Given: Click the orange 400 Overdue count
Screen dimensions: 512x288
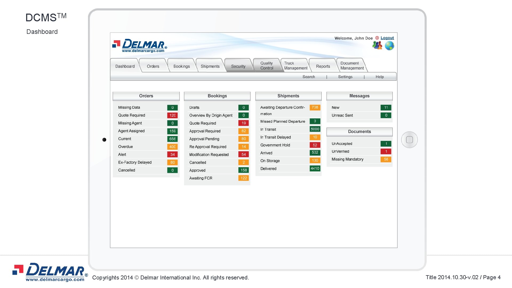Looking at the screenshot, I should tap(173, 147).
